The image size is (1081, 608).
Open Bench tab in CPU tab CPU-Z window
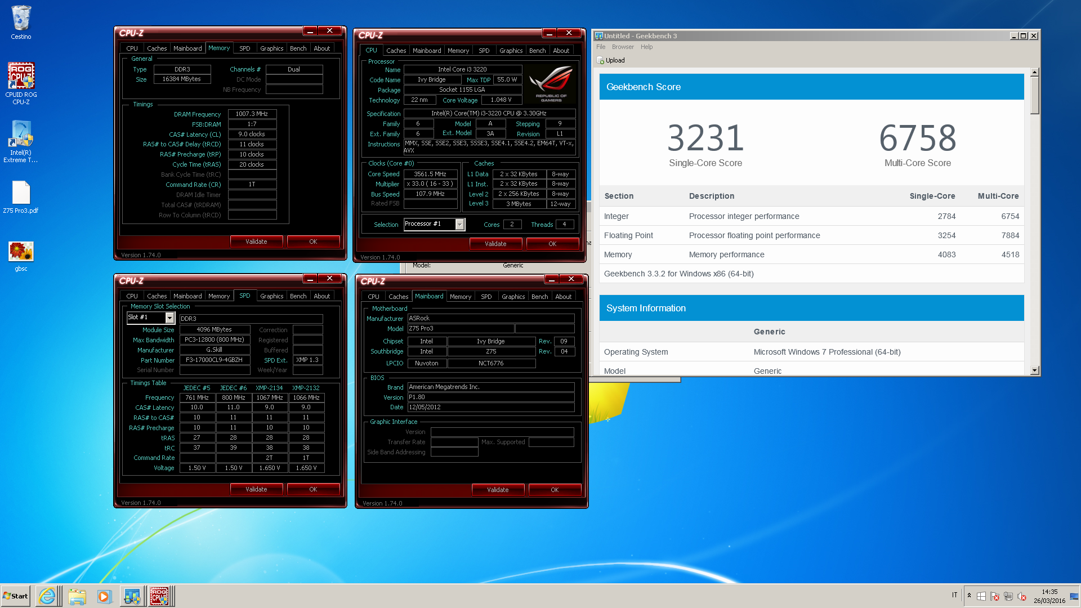(x=537, y=51)
